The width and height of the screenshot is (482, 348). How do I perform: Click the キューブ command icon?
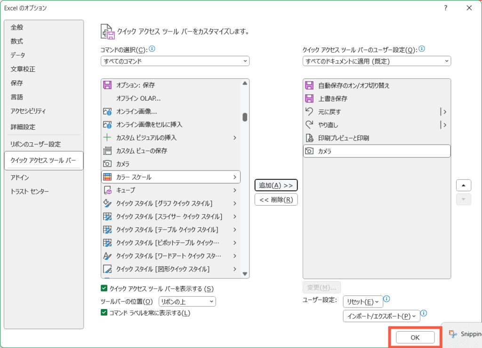tap(107, 190)
